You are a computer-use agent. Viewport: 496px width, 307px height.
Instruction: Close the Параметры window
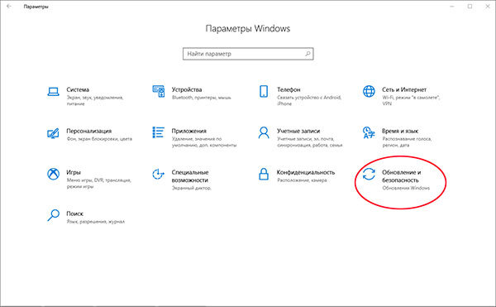point(488,7)
